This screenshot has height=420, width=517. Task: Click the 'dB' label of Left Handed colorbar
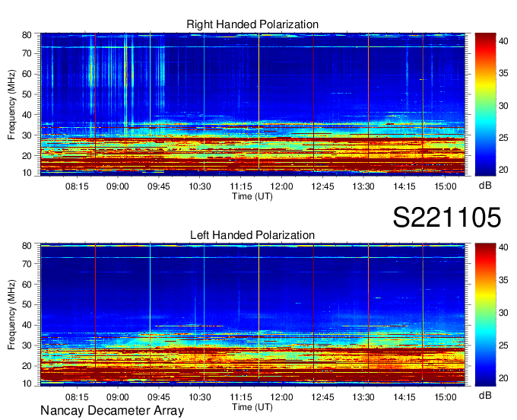pyautogui.click(x=485, y=396)
